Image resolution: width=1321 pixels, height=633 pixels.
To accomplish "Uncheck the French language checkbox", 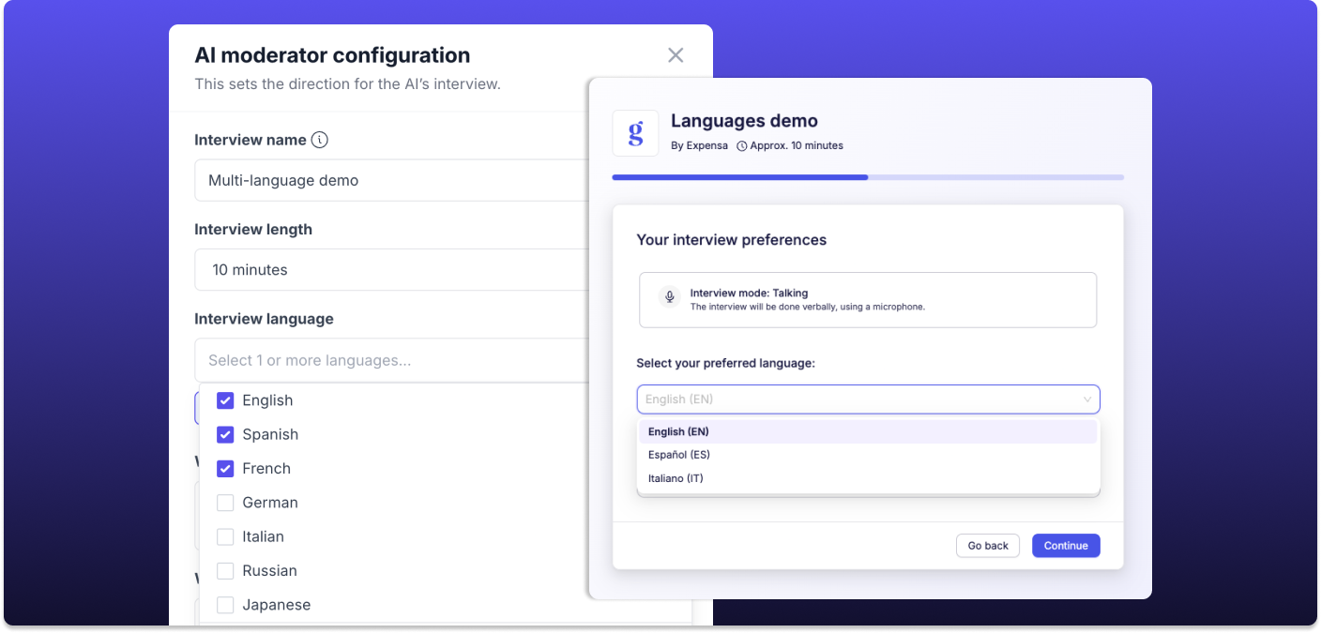I will pos(225,468).
